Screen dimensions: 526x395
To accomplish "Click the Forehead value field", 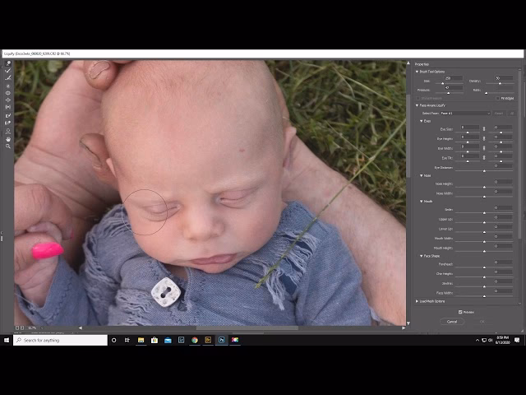I will coord(503,262).
